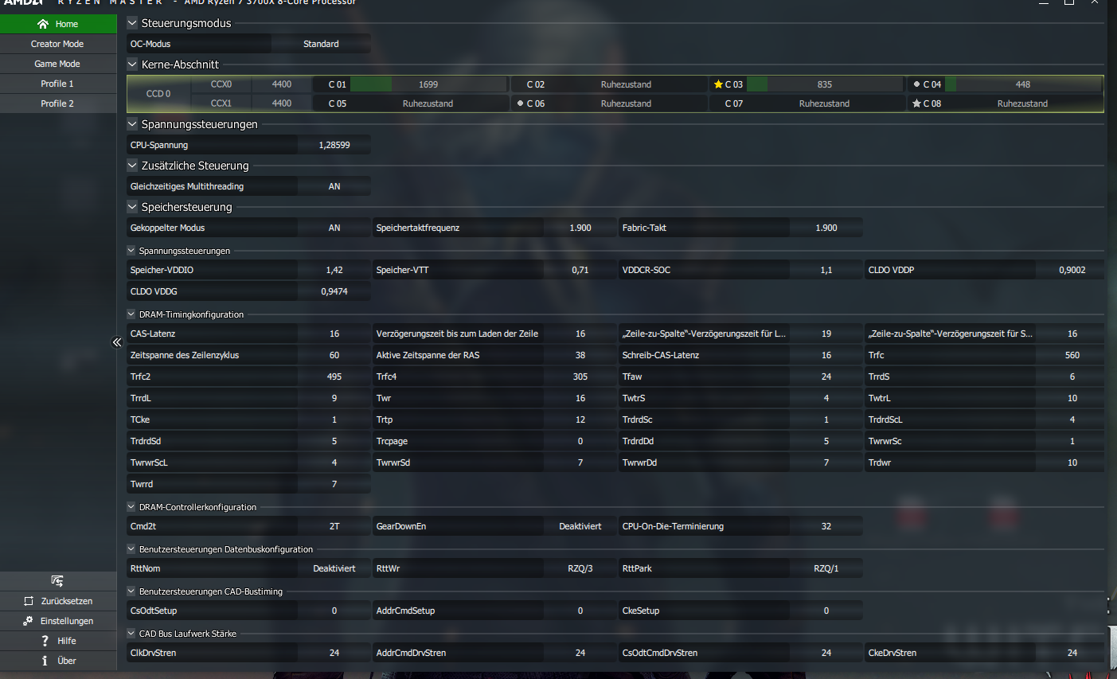Click Aktive Zeitspanne der RAS row
Viewport: 1117px width, 679px height.
coord(495,355)
